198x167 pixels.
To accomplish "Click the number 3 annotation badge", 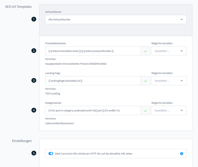I will 34,80.
